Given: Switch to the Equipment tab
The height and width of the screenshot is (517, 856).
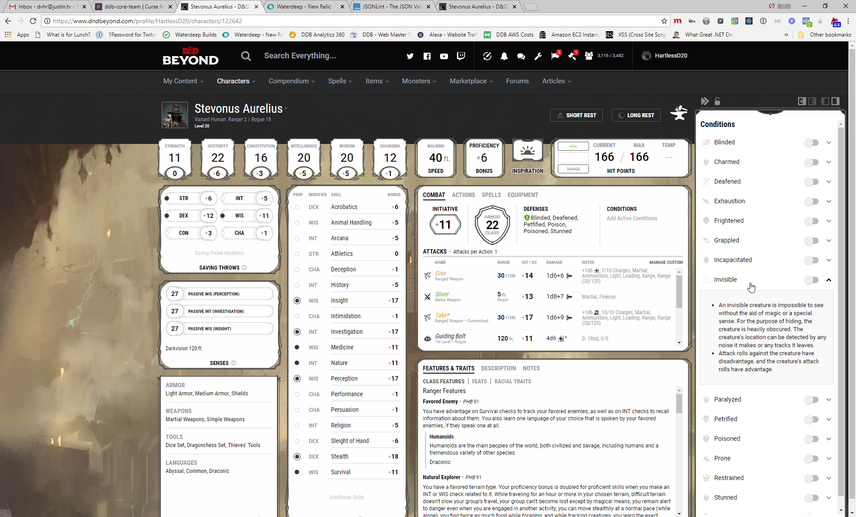Looking at the screenshot, I should [x=523, y=195].
